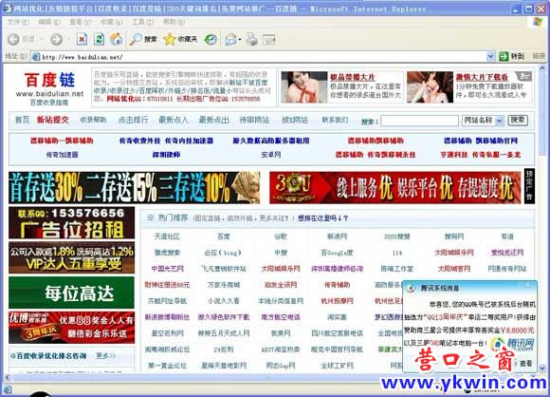Screen dimensions: 550x397
Task: Click the Print printer icon
Action: [251, 39]
